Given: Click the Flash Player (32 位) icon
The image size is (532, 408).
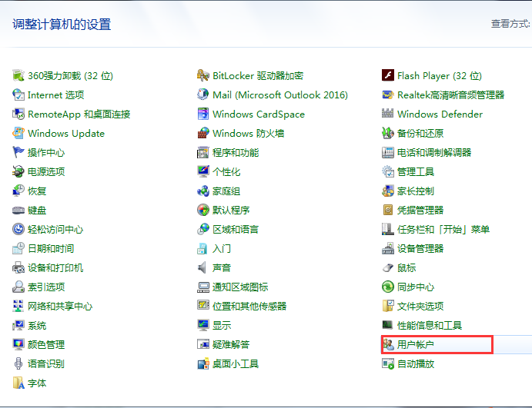Looking at the screenshot, I should [x=388, y=75].
